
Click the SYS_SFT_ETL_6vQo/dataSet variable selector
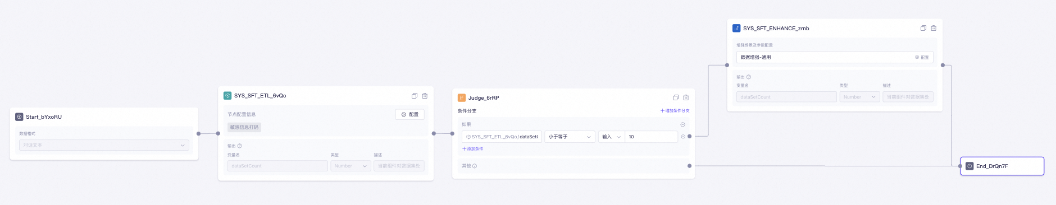[502, 137]
